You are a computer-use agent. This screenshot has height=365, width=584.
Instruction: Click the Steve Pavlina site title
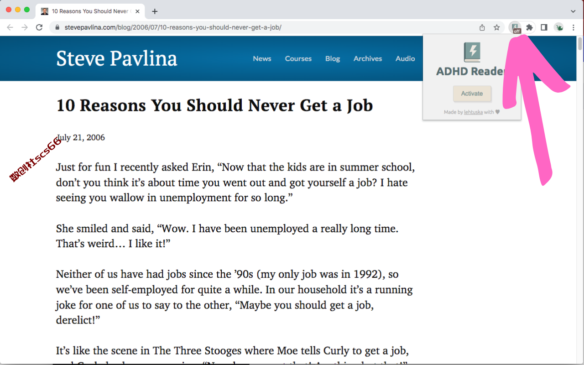click(117, 58)
